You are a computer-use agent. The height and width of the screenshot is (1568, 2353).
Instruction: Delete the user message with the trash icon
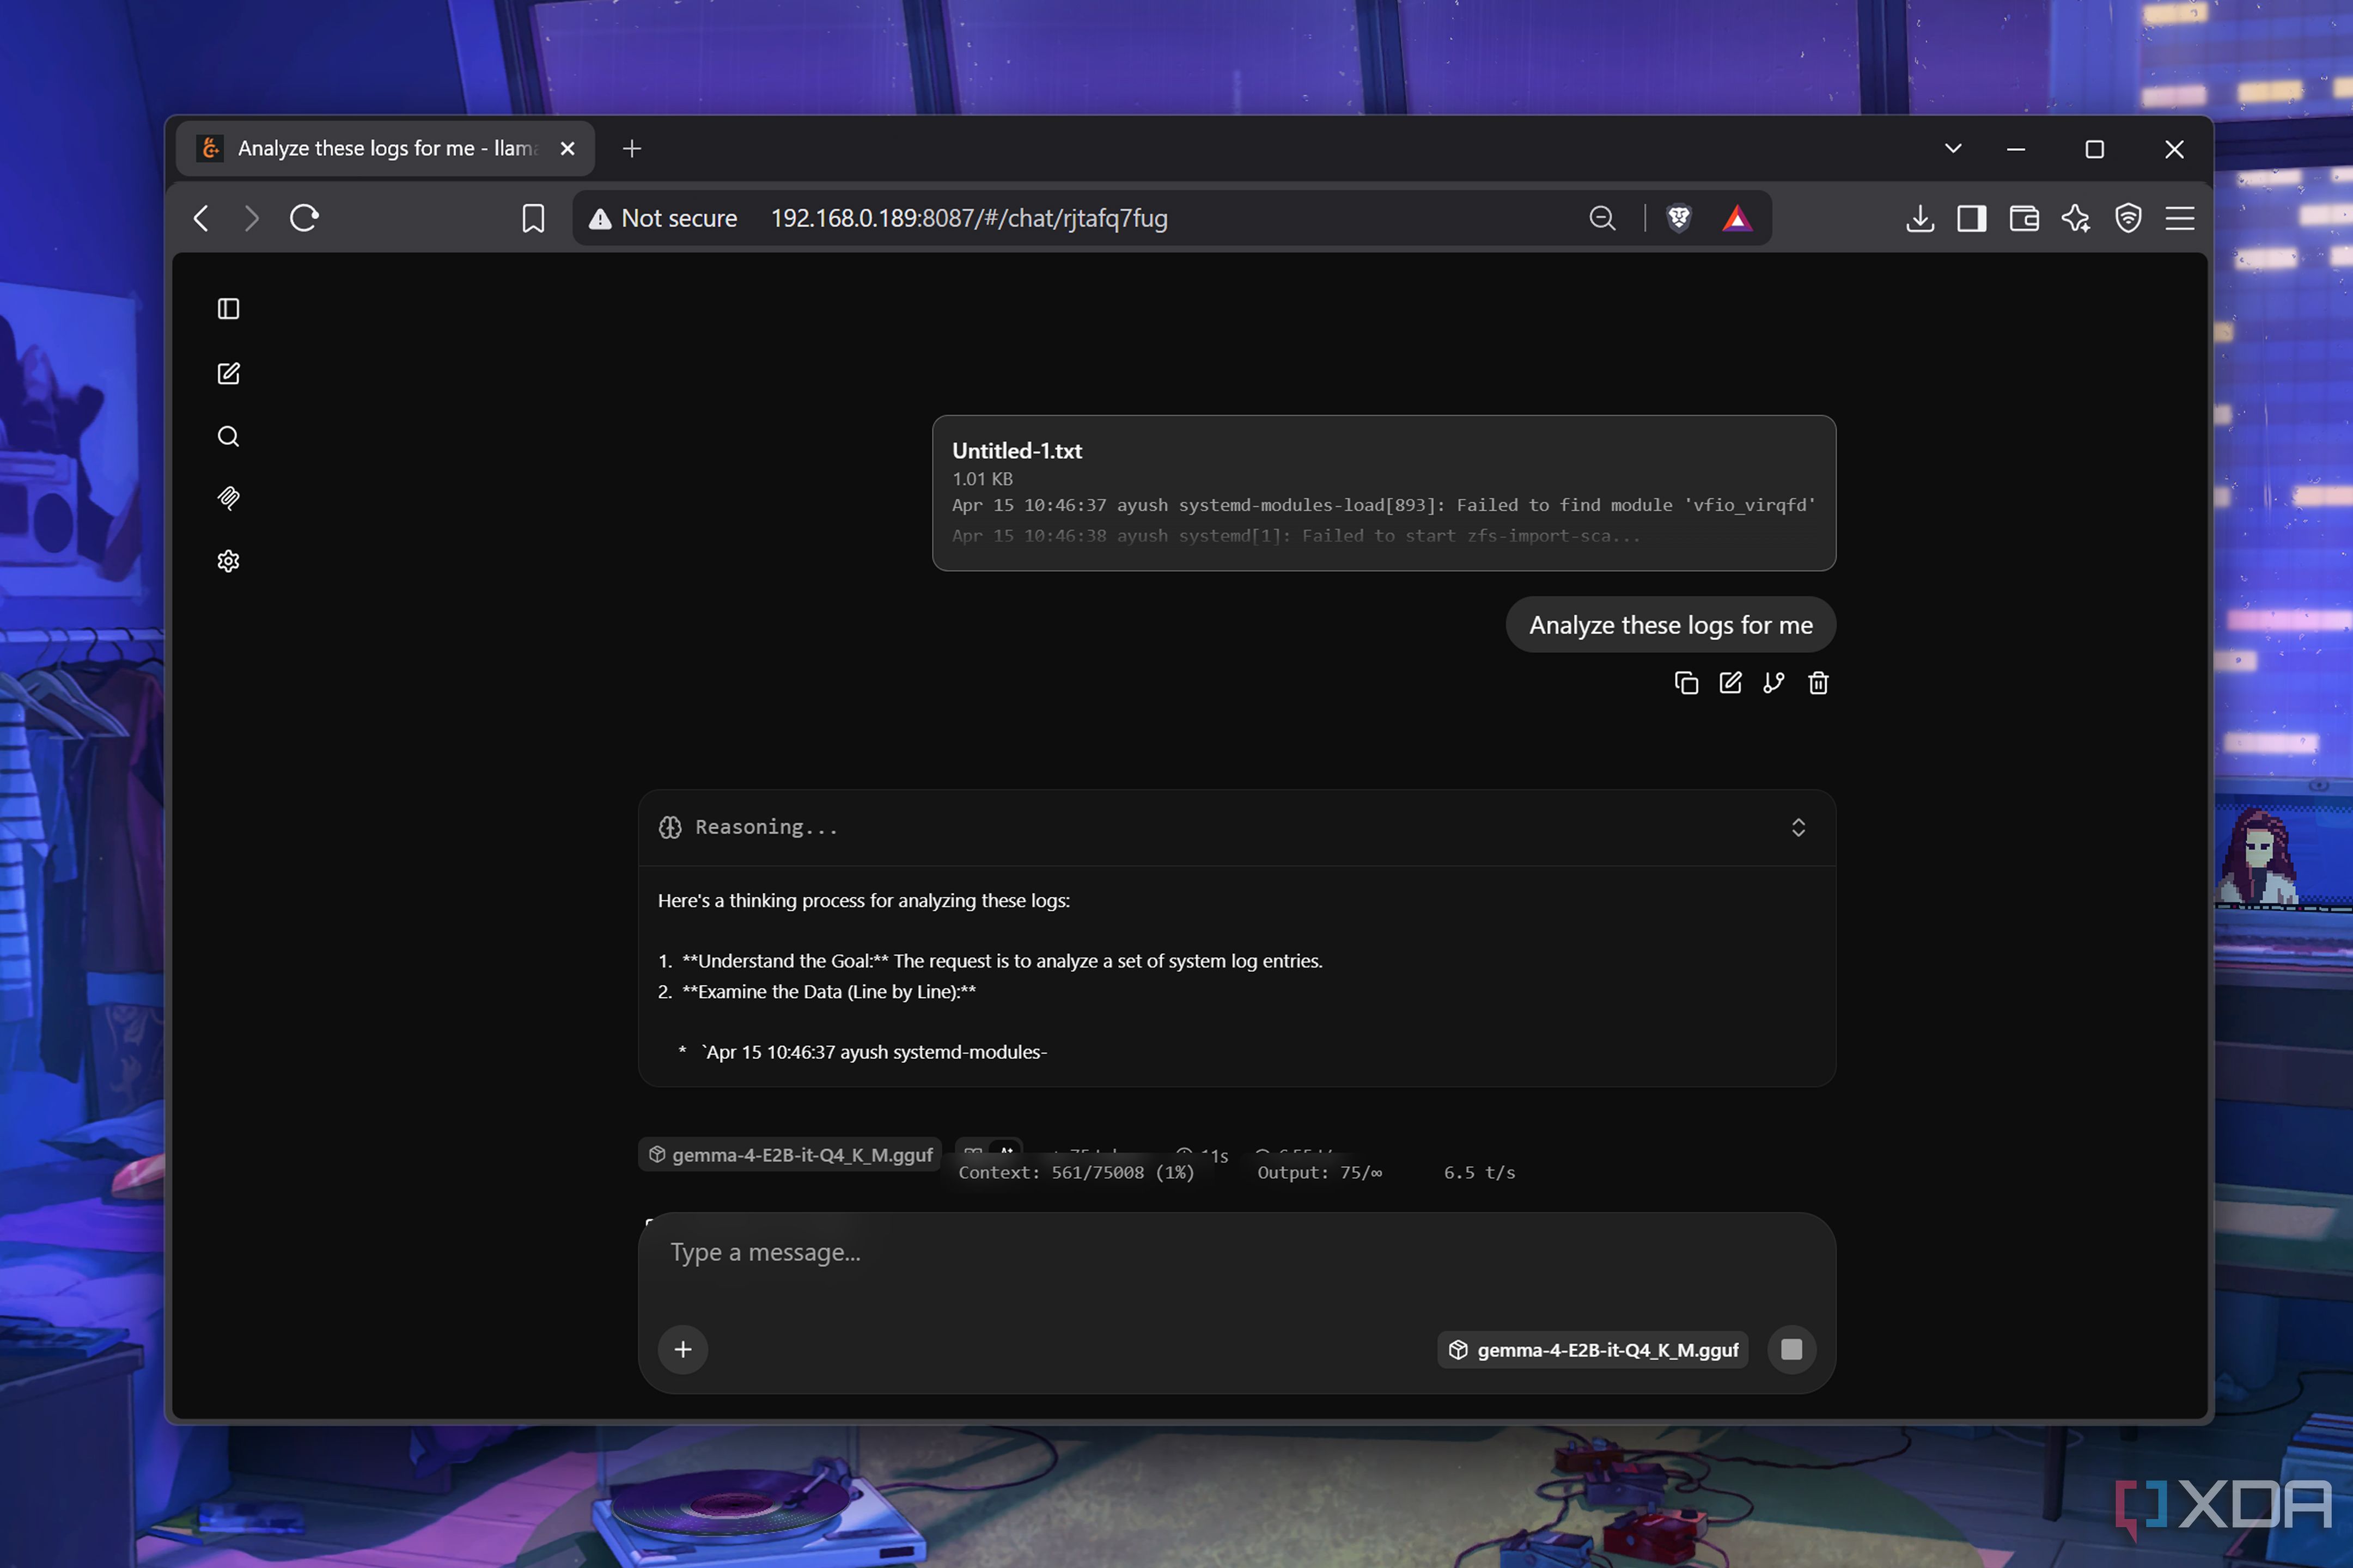tap(1818, 683)
